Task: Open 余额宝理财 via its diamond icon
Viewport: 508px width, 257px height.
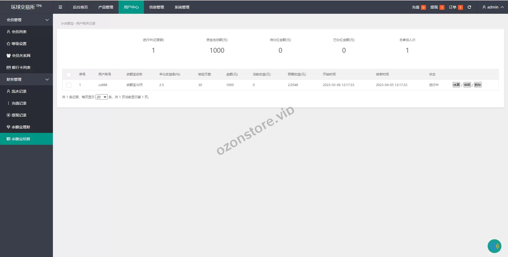Action: pyautogui.click(x=8, y=127)
